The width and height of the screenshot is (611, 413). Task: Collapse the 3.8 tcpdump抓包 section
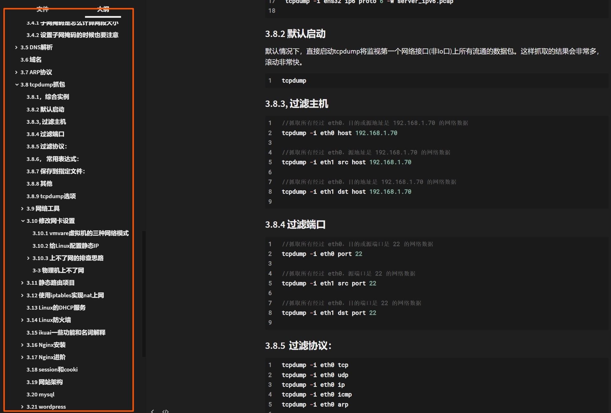click(17, 85)
